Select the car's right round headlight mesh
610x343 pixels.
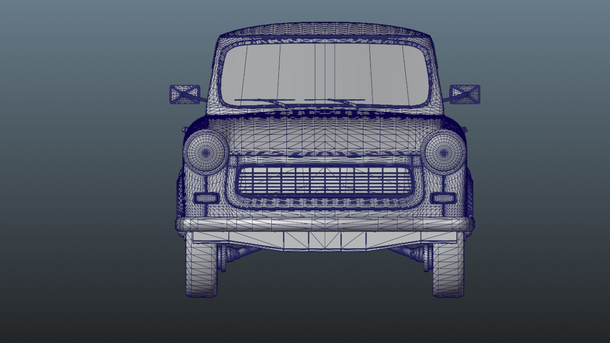(444, 152)
